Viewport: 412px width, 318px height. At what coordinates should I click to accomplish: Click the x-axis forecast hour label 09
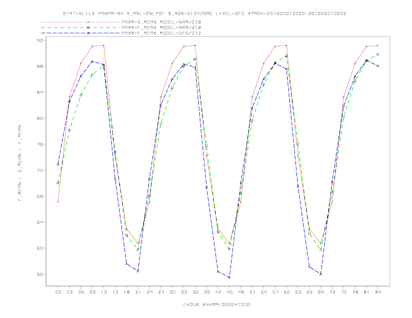pyautogui.click(x=93, y=292)
